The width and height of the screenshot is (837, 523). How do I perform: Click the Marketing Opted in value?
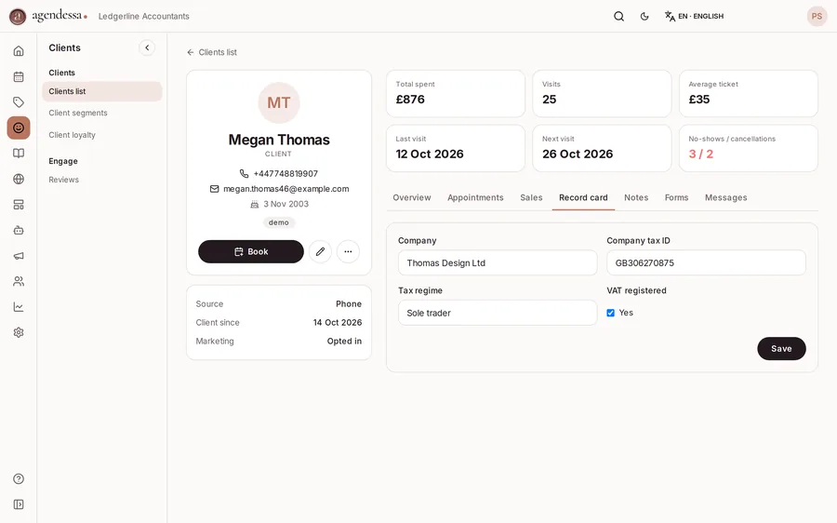pos(344,342)
